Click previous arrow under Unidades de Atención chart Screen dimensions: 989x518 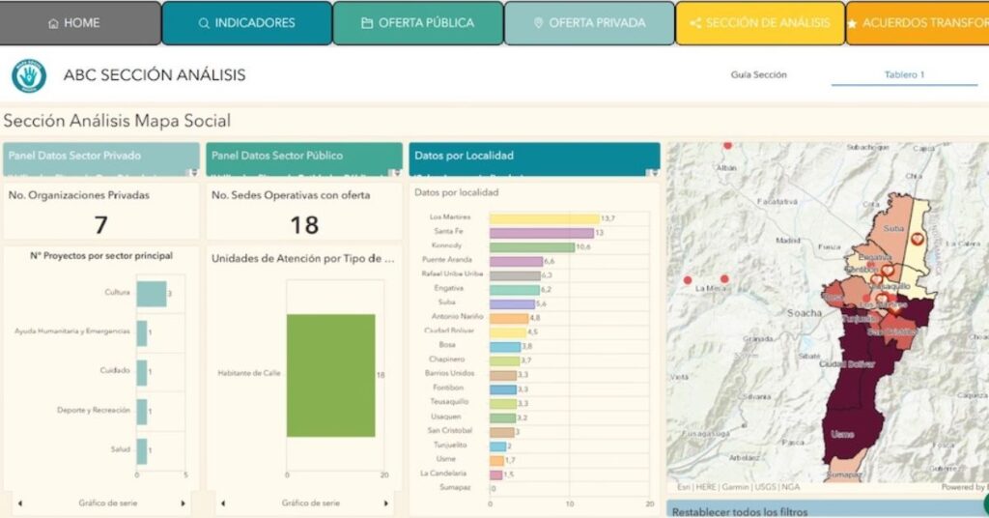point(223,503)
